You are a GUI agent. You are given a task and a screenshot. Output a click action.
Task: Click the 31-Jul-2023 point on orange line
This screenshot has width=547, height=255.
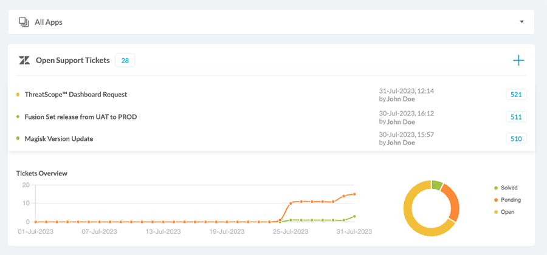(x=354, y=194)
